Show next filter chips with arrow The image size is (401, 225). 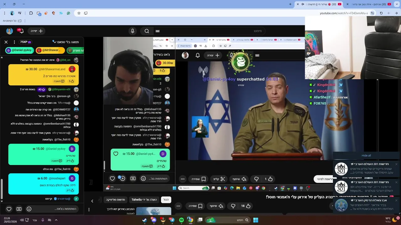point(92,201)
